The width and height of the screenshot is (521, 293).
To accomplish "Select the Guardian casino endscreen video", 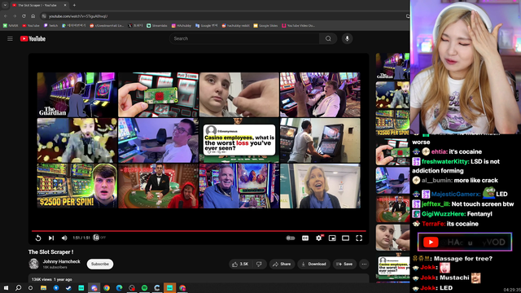I will pos(77,94).
